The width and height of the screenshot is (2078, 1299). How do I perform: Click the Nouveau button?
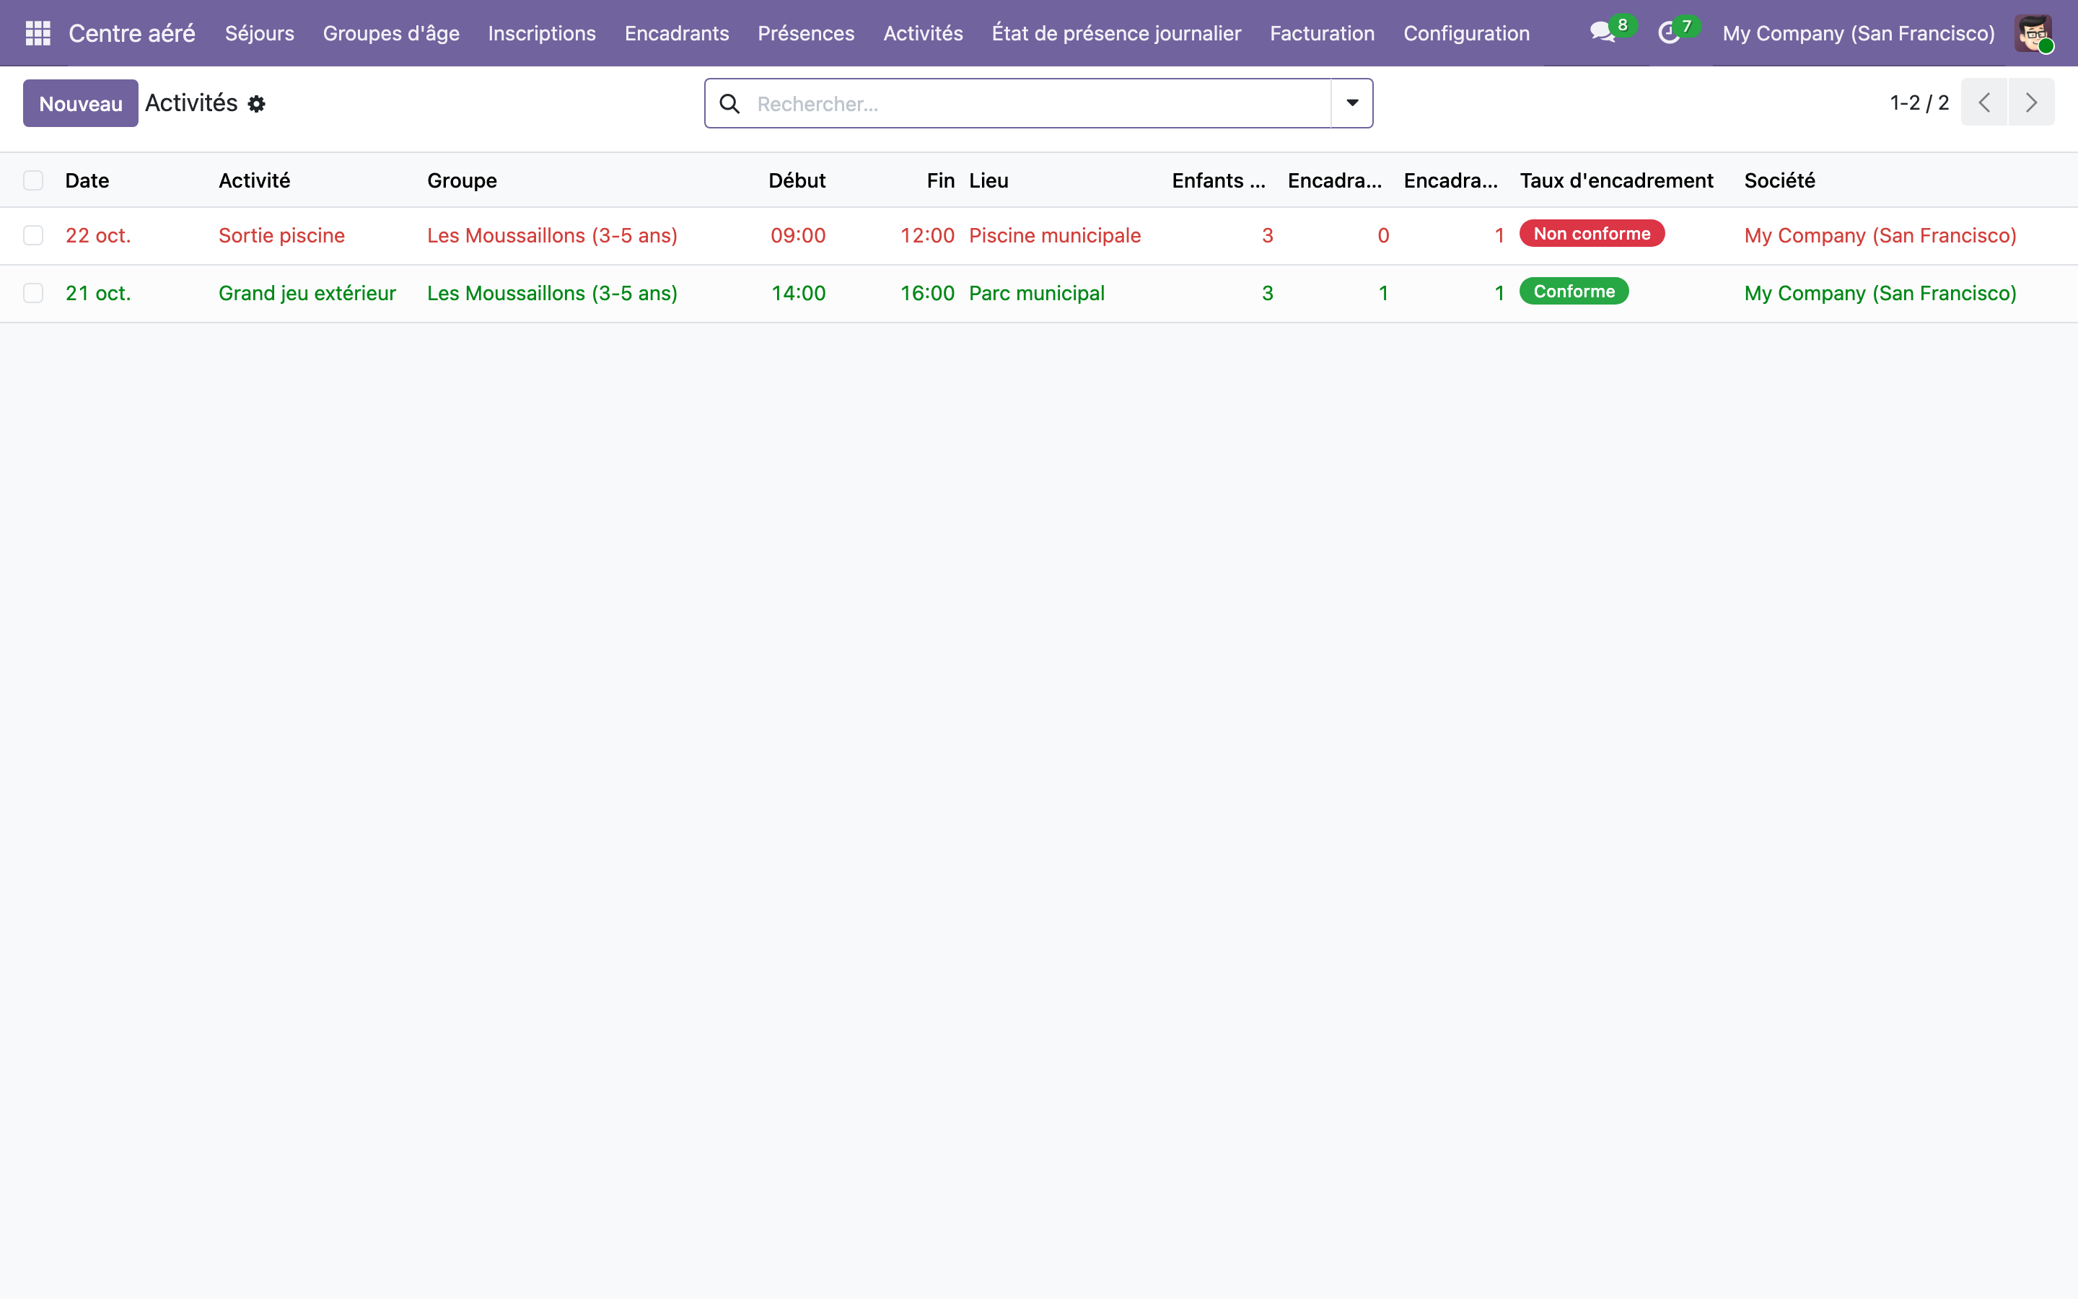(81, 103)
